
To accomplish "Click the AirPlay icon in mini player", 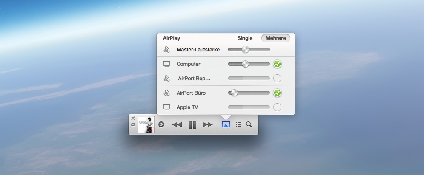I will click(x=226, y=124).
